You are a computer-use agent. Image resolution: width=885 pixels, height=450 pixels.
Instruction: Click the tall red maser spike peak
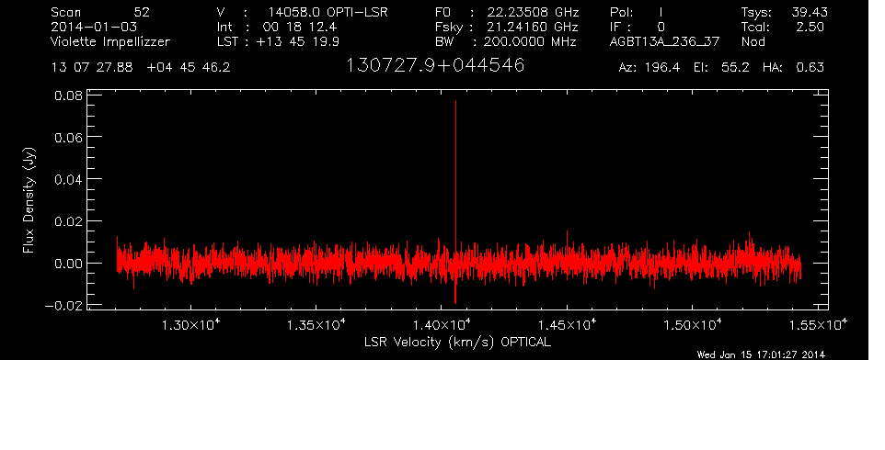coord(455,102)
